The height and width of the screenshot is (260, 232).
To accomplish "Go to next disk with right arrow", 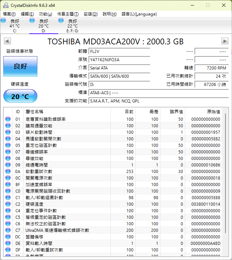I will (225, 41).
